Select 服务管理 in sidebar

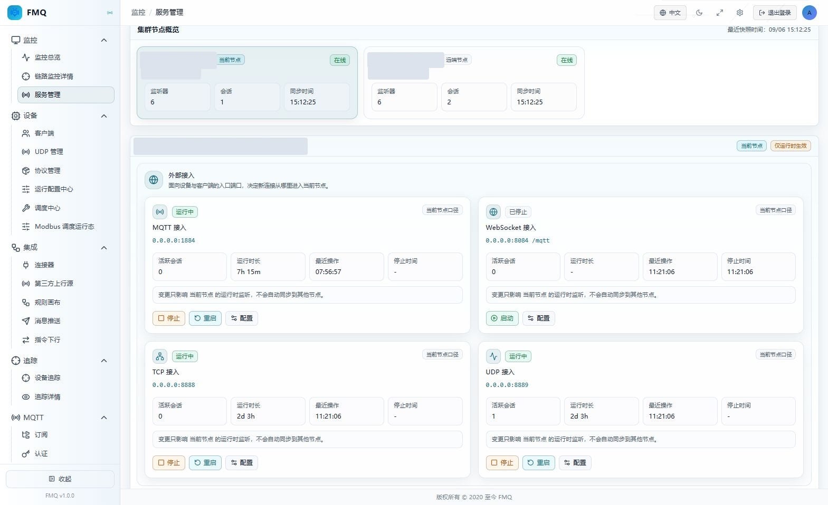click(66, 95)
